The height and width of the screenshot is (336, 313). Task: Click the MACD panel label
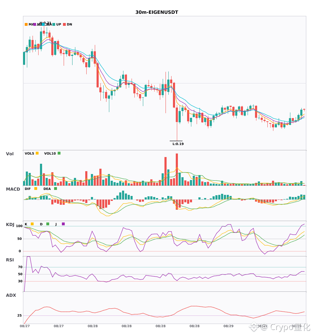point(13,189)
